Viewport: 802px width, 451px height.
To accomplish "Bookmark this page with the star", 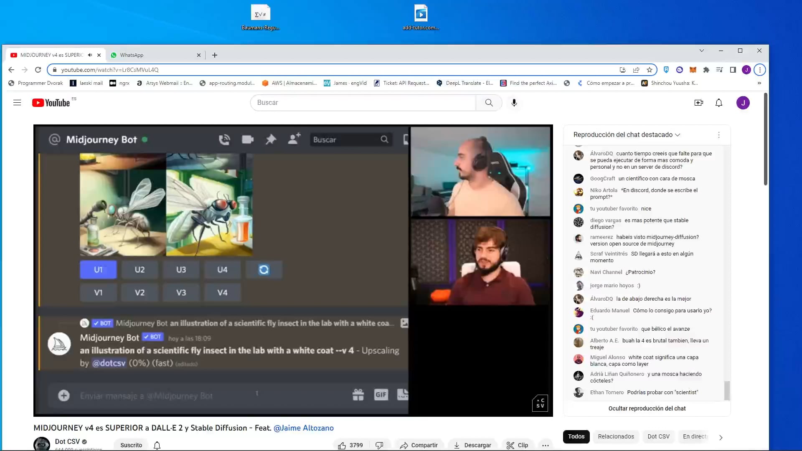I will pyautogui.click(x=649, y=70).
